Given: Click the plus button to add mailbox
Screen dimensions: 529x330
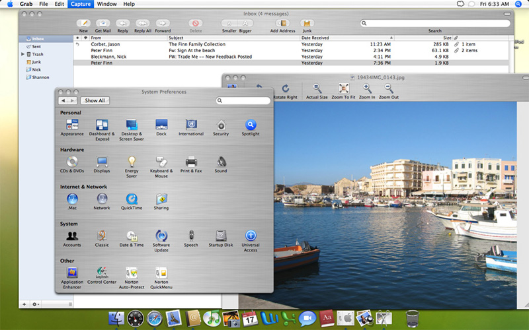Looking at the screenshot, I should point(24,304).
